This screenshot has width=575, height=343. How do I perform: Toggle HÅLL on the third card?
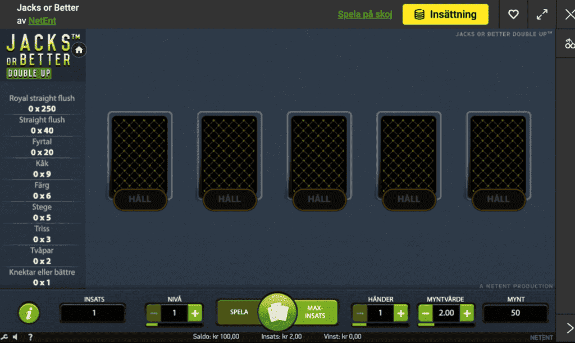tap(319, 199)
